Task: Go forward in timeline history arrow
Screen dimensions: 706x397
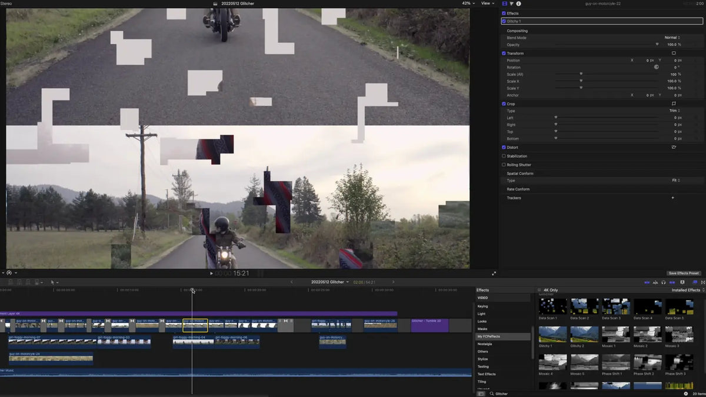Action: (393, 282)
